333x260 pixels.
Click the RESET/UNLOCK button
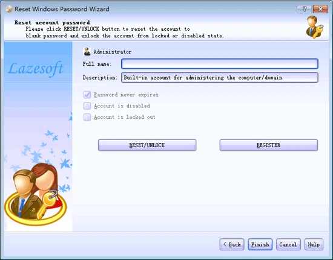pos(147,145)
